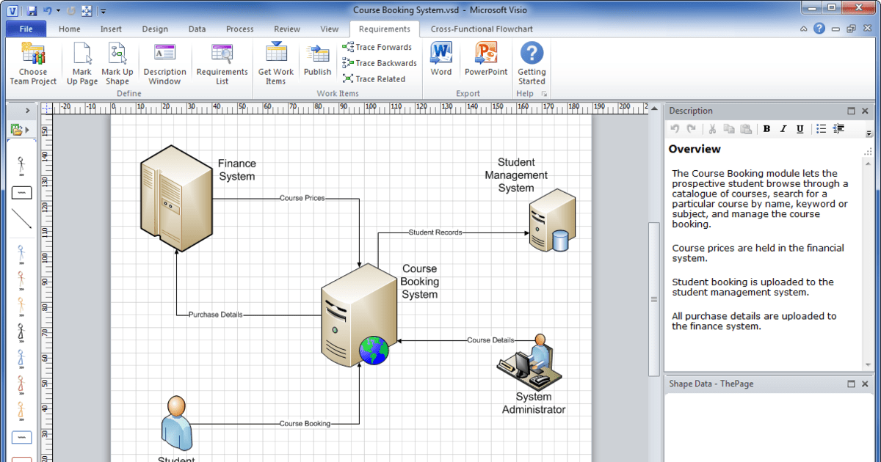The width and height of the screenshot is (881, 462).
Task: Open Customize Quick Access Toolbar dropdown
Action: [104, 12]
